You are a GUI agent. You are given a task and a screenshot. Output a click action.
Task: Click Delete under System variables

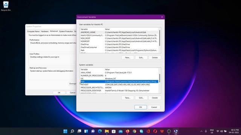click(155, 98)
